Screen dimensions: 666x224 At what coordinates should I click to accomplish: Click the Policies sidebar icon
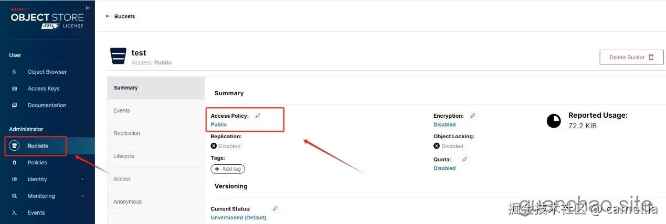click(15, 163)
